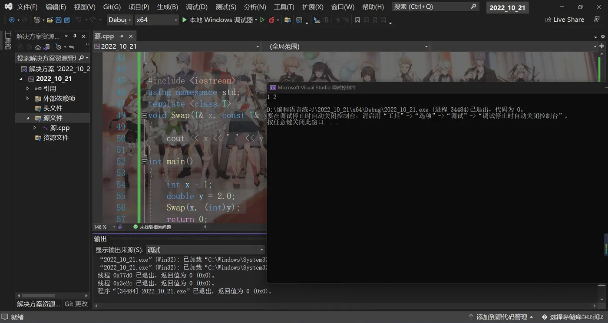Open the 视图(V) menu
The image size is (608, 323).
tap(85, 7)
